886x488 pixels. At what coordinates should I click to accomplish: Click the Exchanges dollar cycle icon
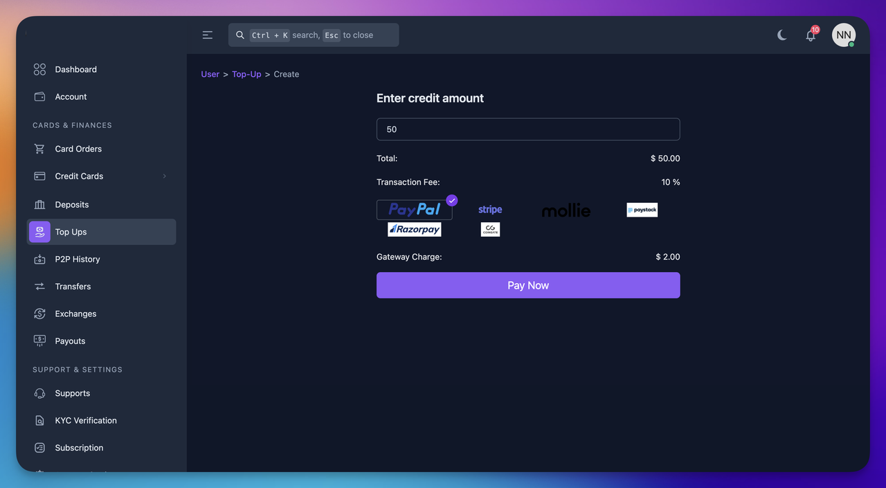[x=39, y=314]
